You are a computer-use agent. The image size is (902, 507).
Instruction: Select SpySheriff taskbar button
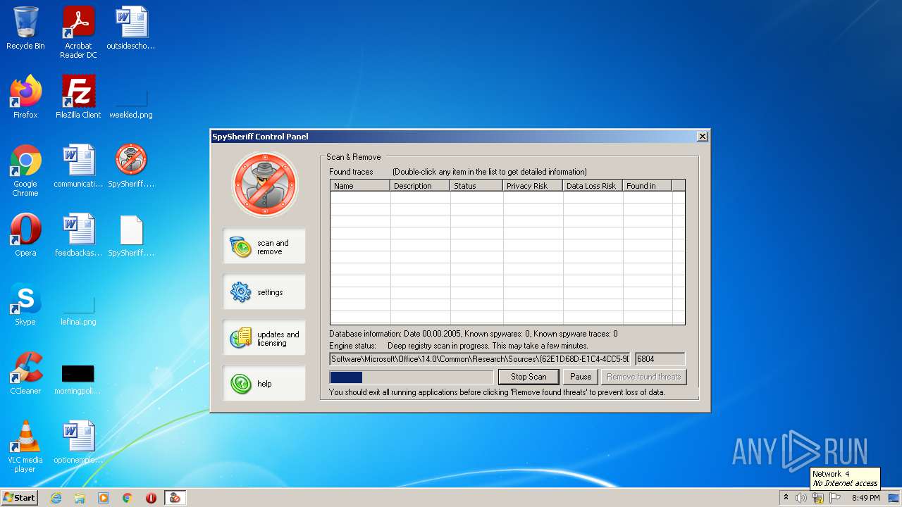pos(175,498)
